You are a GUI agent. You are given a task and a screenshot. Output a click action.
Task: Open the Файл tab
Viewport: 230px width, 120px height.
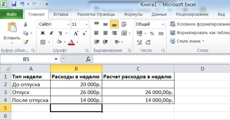(x=12, y=14)
